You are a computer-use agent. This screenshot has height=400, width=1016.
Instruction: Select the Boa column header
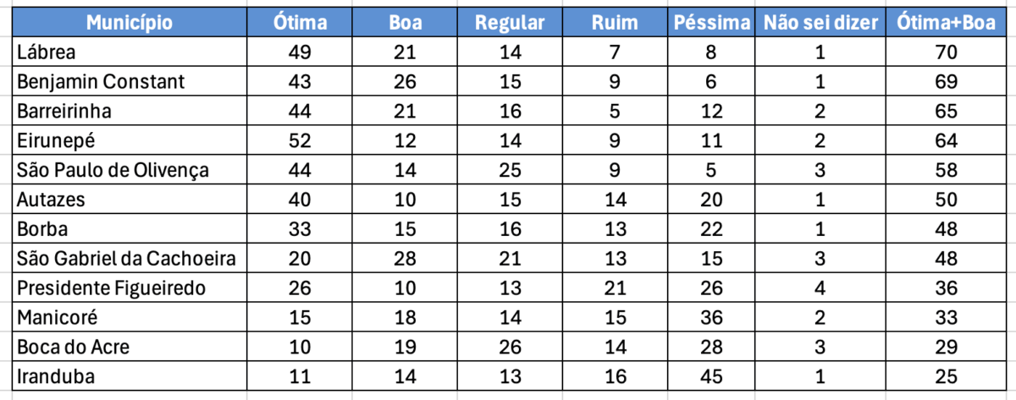click(x=406, y=23)
